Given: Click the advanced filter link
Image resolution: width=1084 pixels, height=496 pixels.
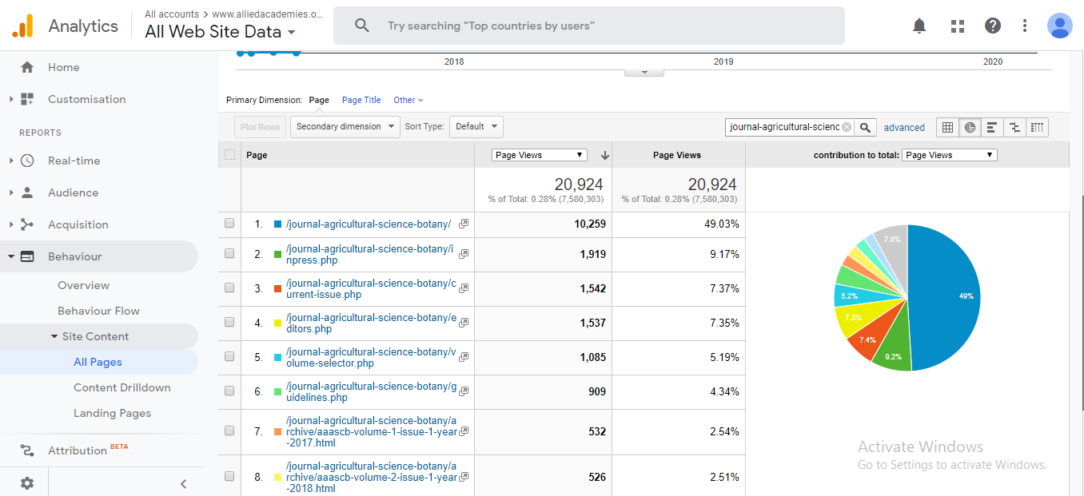Looking at the screenshot, I should 904,128.
